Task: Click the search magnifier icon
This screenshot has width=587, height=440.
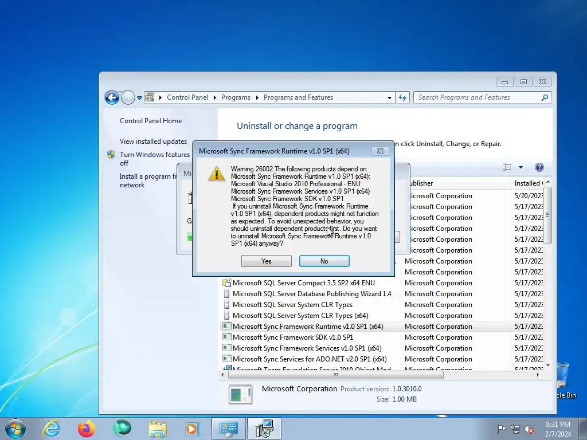Action: 545,97
